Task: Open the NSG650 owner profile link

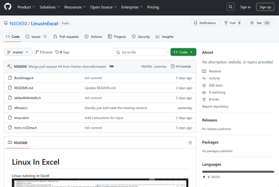Action: tap(18, 23)
